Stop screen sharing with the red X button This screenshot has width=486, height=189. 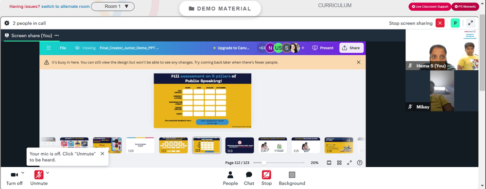pos(440,23)
